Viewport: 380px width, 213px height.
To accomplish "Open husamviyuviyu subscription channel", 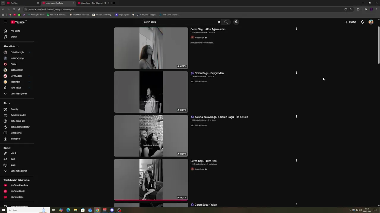I will click(x=17, y=58).
